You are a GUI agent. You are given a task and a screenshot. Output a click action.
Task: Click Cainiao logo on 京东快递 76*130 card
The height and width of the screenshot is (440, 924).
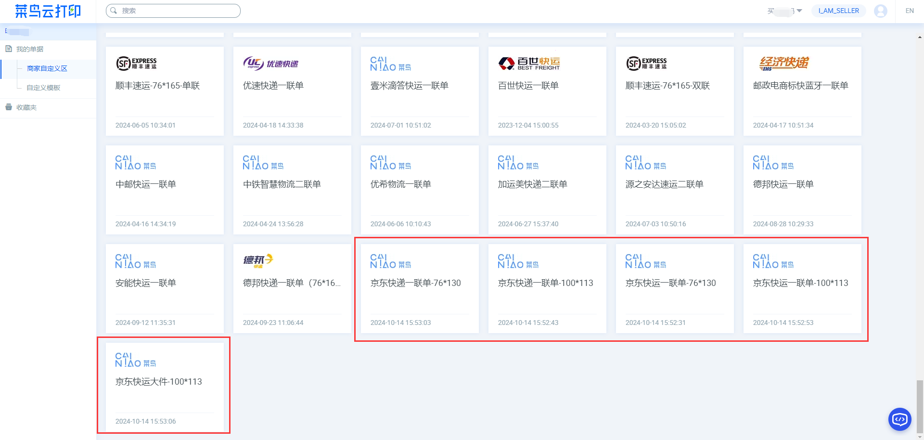click(390, 261)
